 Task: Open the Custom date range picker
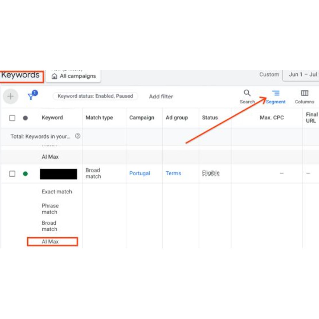[269, 75]
